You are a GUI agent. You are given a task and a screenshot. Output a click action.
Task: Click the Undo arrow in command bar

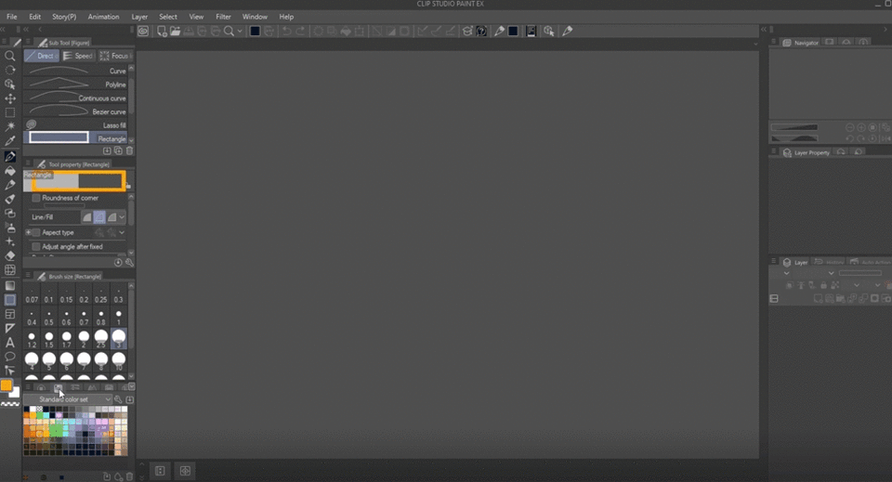[287, 32]
